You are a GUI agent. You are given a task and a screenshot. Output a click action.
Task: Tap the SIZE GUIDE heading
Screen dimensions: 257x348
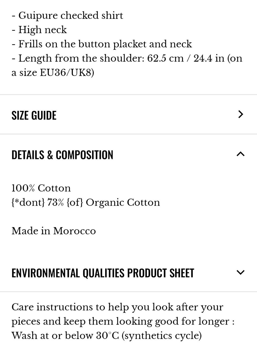click(34, 115)
